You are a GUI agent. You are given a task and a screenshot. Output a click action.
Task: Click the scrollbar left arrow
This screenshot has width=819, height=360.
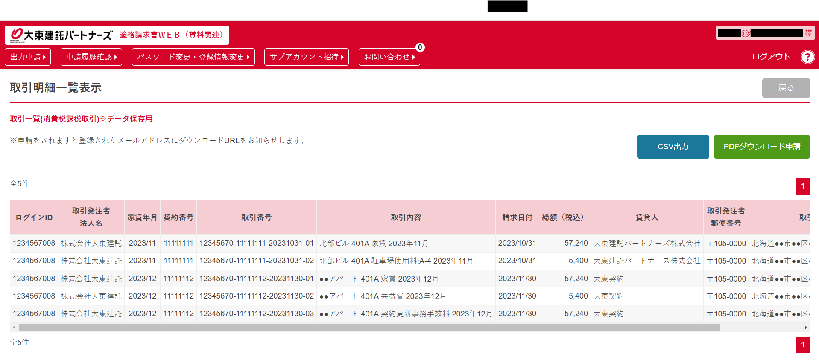[x=15, y=328]
